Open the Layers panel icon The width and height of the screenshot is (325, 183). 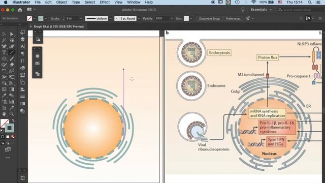pos(22,39)
